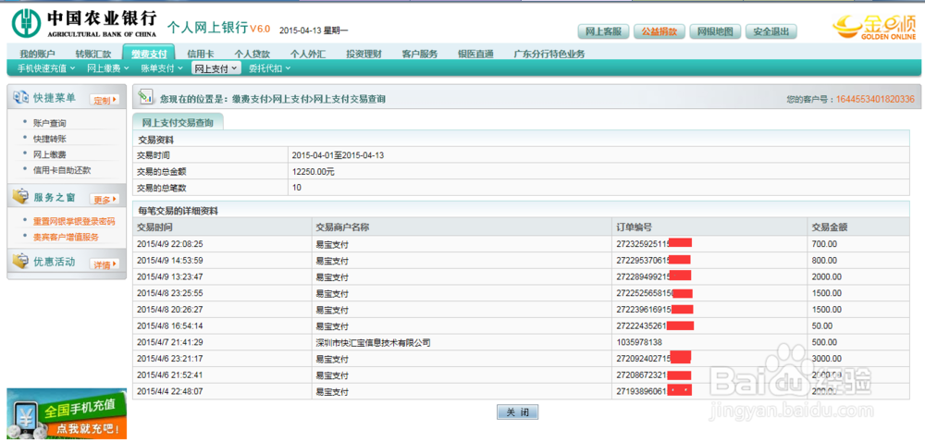Click the date range 2015-04-01至2015-04-13
The width and height of the screenshot is (925, 442).
coord(338,155)
